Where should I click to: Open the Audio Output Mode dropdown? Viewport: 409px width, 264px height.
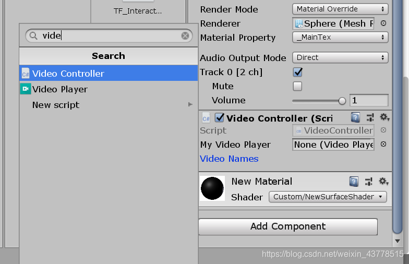(340, 57)
